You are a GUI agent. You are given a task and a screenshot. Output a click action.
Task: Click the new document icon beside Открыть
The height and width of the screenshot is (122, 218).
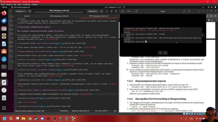30,11
